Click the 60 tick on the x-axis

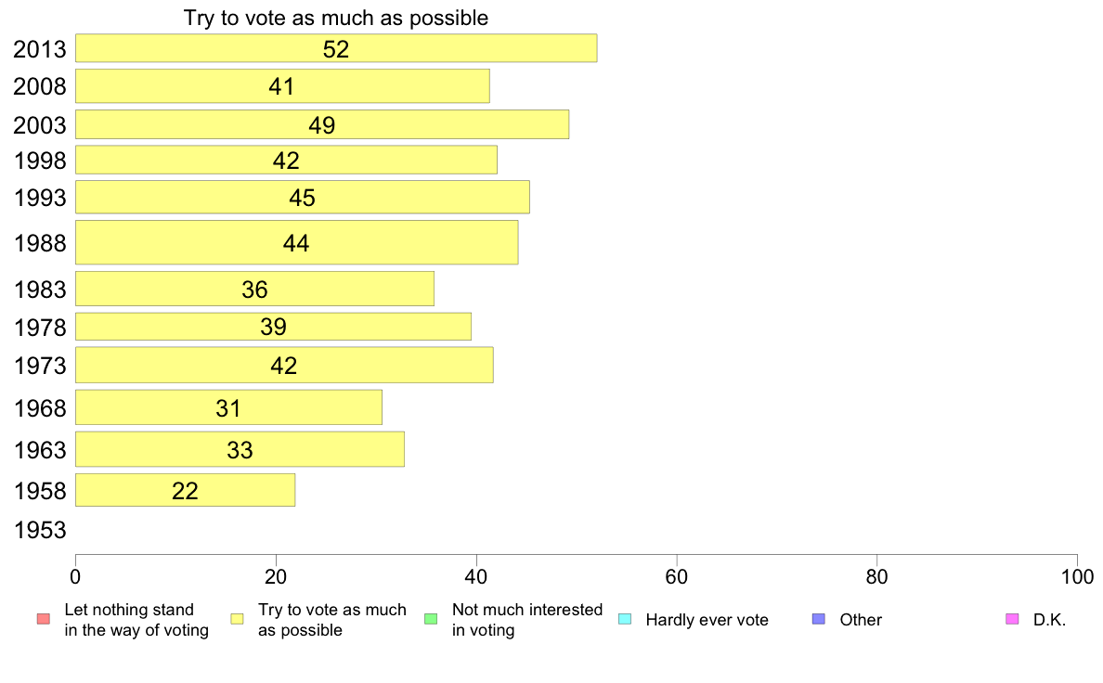tap(677, 577)
